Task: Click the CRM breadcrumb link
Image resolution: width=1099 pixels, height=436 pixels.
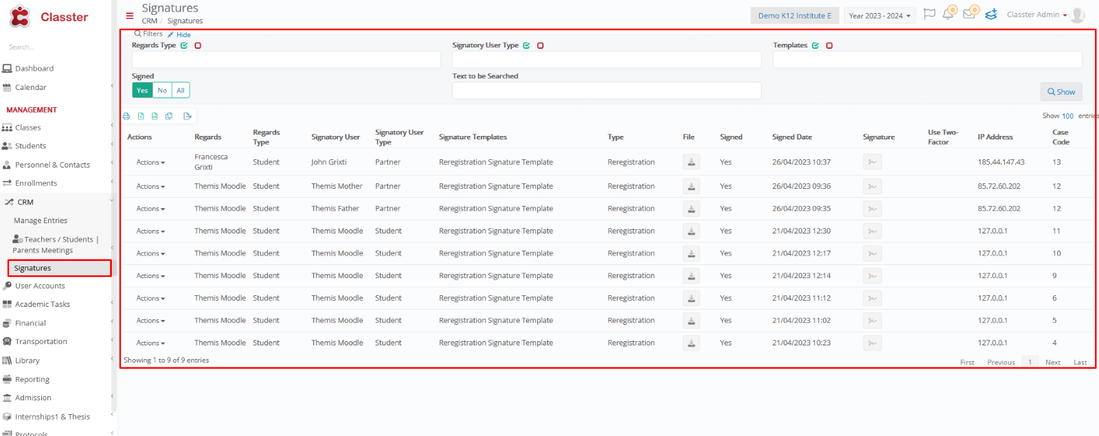Action: (150, 21)
